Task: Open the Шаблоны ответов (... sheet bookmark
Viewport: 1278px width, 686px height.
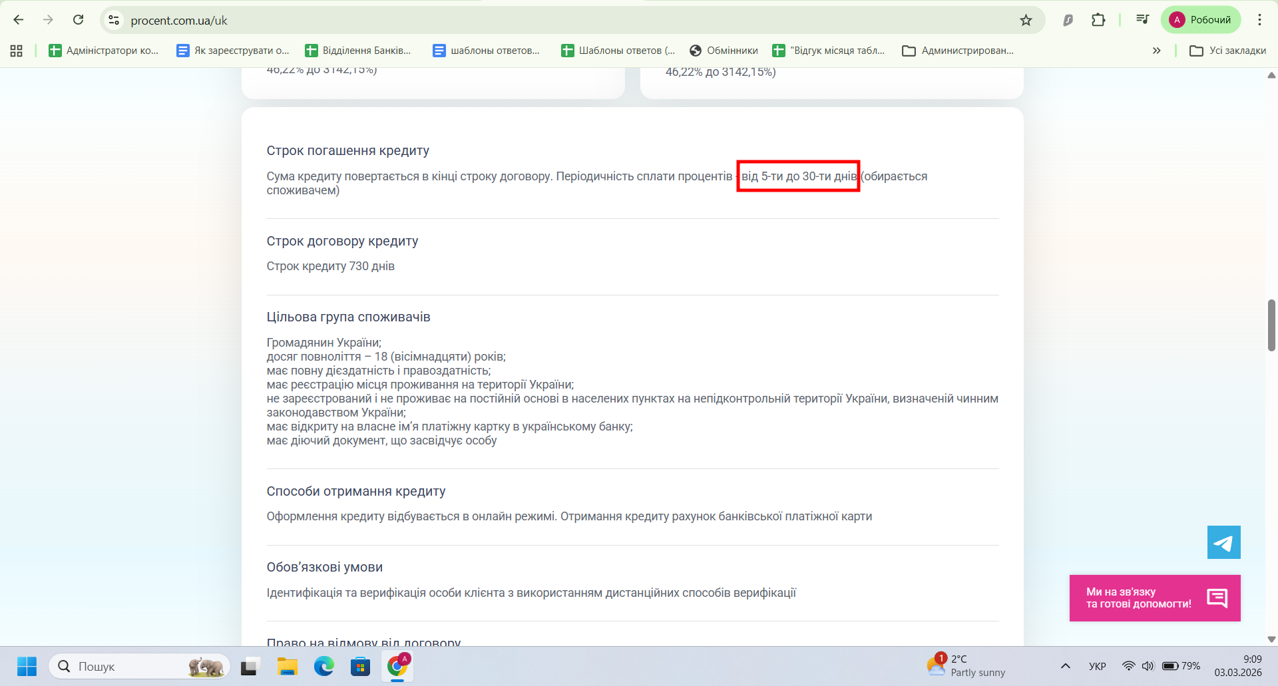Action: pyautogui.click(x=618, y=51)
